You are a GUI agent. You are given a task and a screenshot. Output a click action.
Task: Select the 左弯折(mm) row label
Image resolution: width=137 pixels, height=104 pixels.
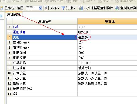[x=21, y=42]
